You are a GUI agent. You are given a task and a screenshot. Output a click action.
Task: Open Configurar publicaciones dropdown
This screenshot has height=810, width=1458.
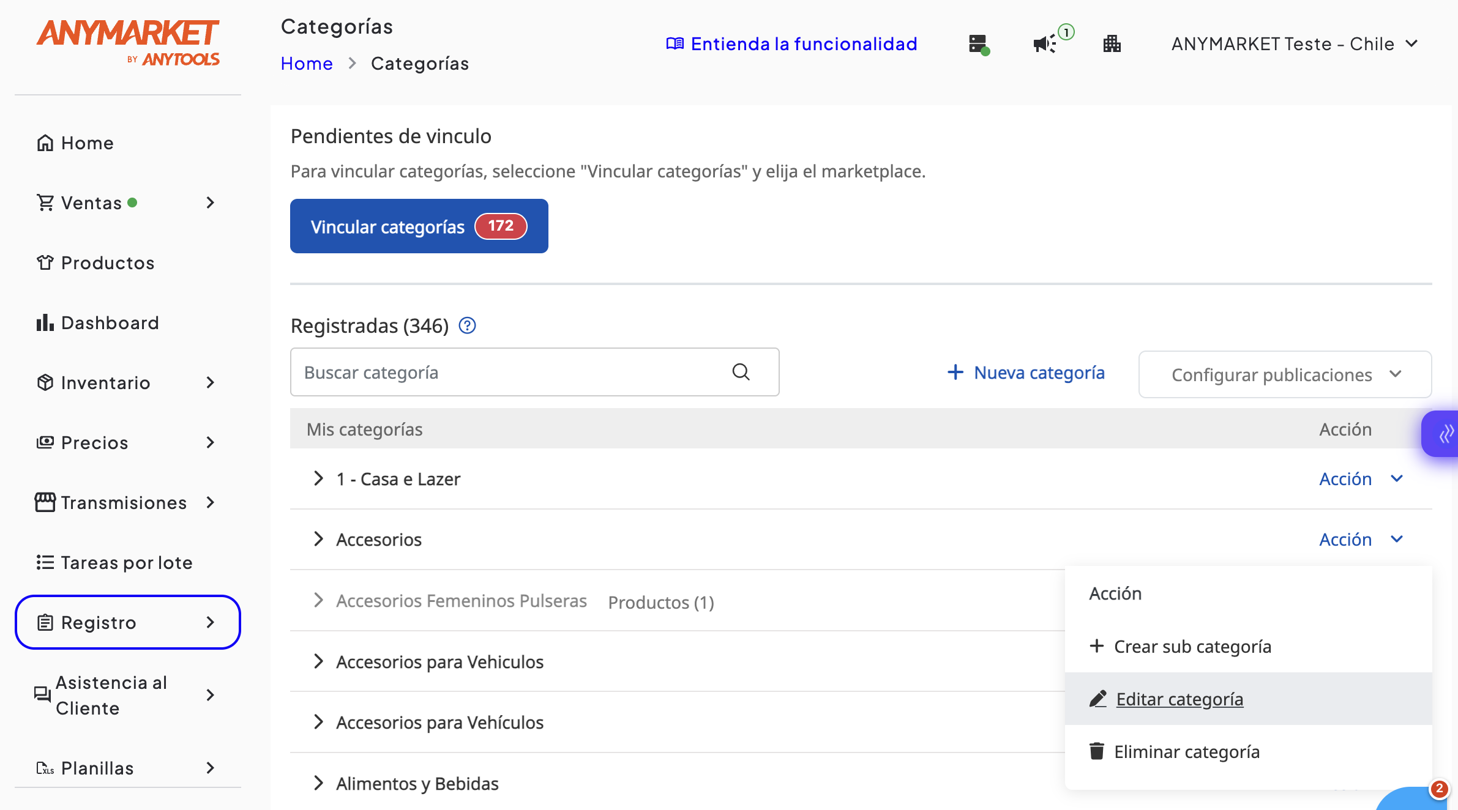point(1284,374)
